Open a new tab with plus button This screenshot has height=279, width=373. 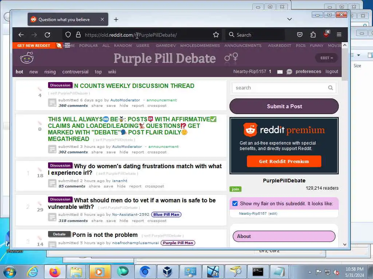pyautogui.click(x=116, y=20)
